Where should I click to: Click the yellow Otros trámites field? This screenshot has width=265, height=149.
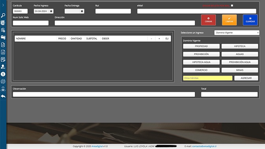tap(207, 78)
